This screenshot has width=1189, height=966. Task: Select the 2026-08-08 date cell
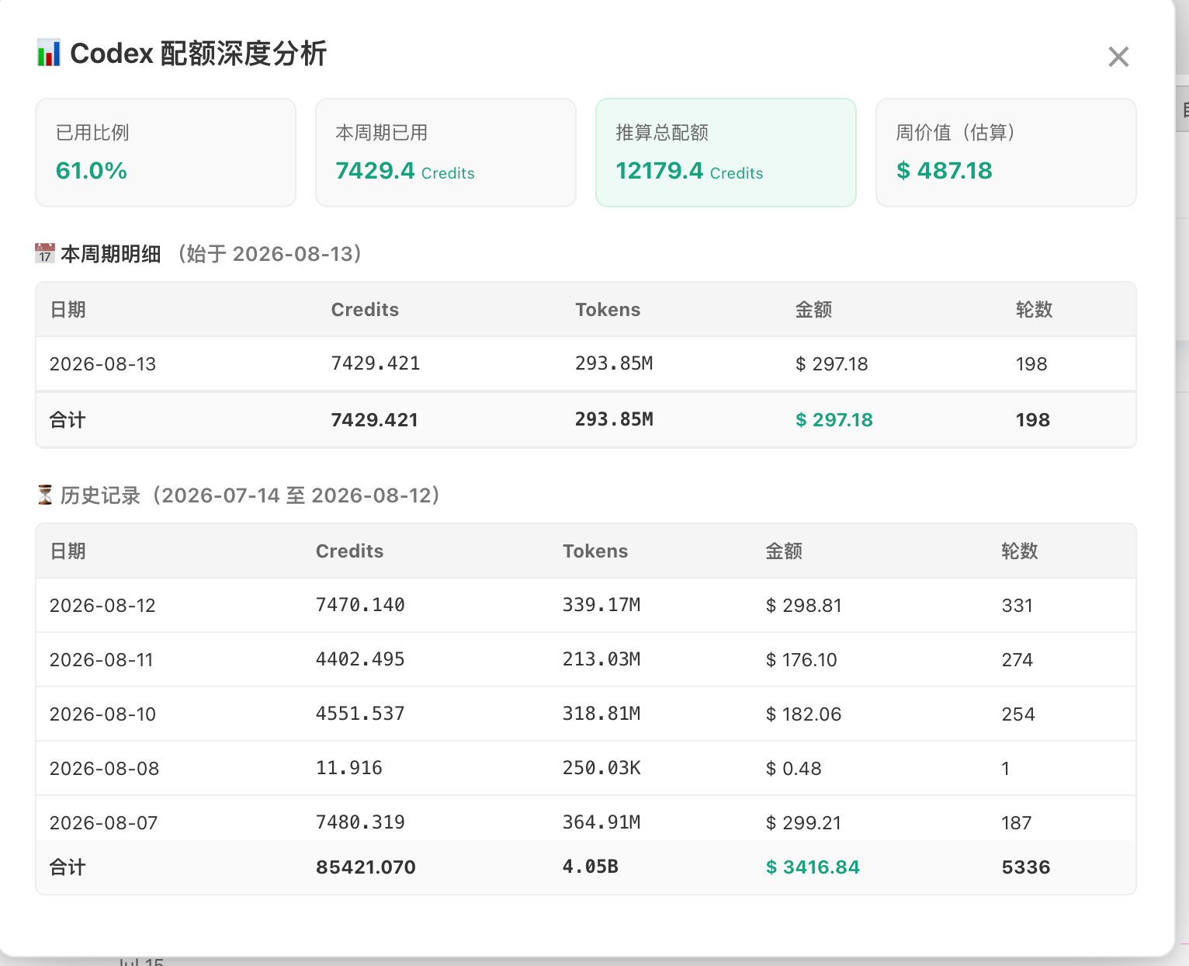pos(104,769)
